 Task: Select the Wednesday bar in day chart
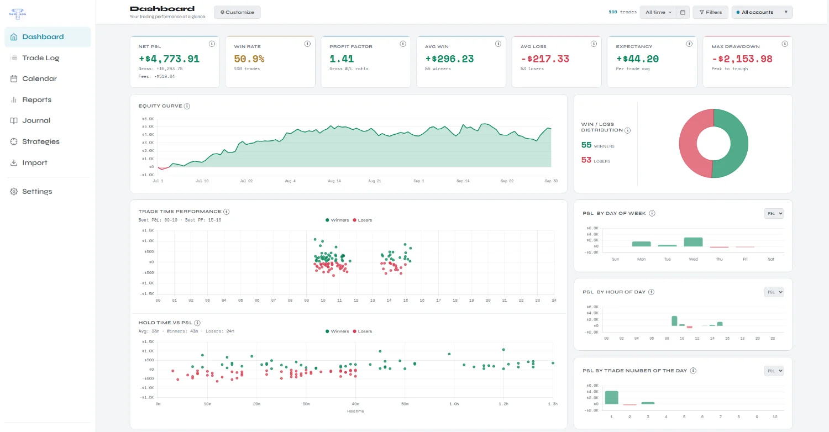(x=693, y=242)
